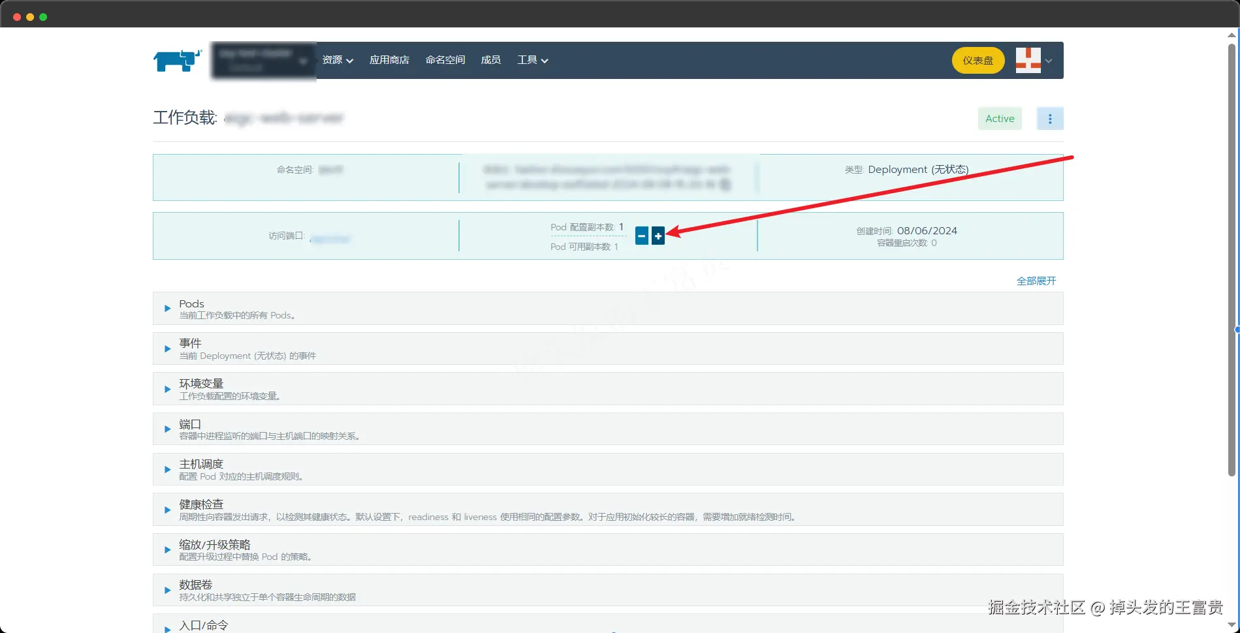Decrease Pod replica count with minus button
Viewport: 1240px width, 633px height.
coord(642,236)
